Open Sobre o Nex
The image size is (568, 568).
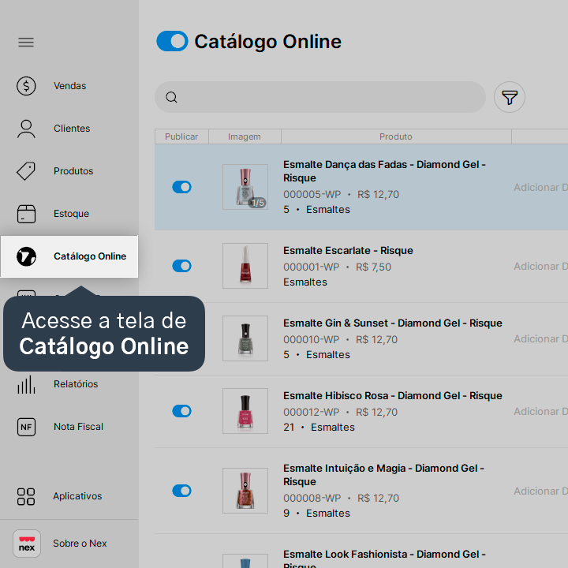(80, 544)
